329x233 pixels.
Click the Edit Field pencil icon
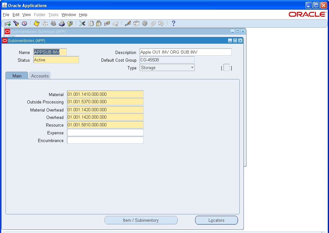(128, 23)
